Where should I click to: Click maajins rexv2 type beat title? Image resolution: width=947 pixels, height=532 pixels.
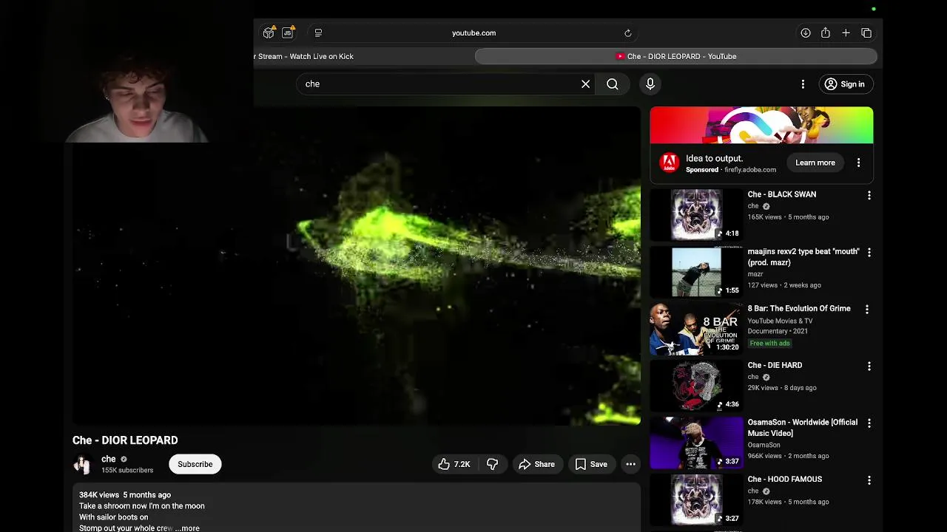pyautogui.click(x=803, y=256)
